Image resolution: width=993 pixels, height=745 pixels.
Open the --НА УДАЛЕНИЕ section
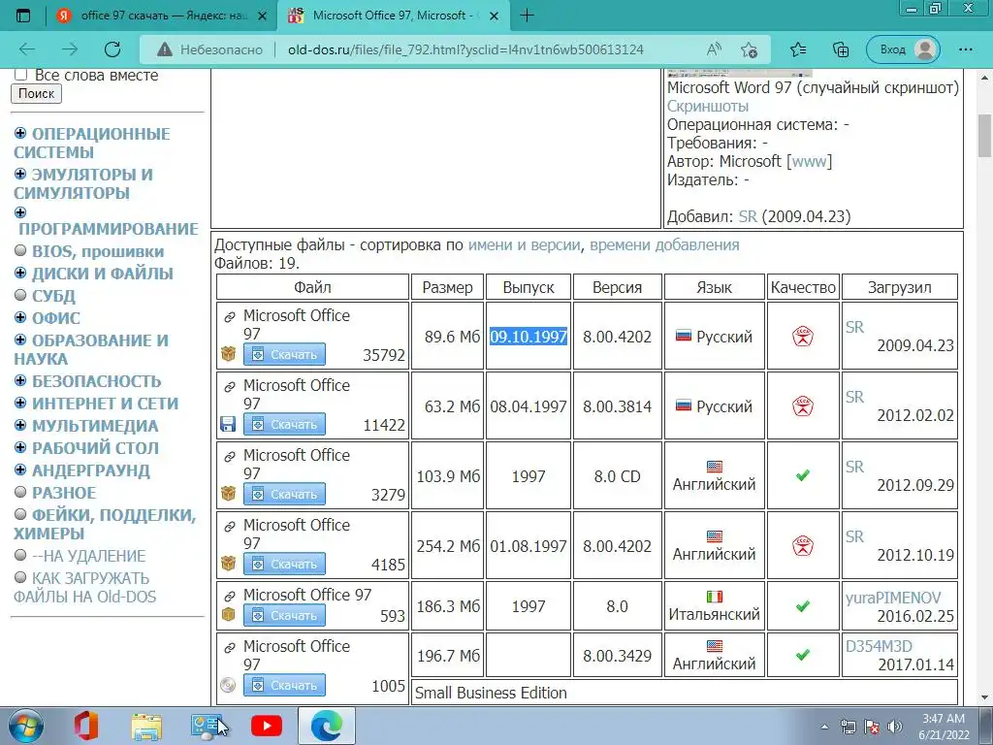pyautogui.click(x=88, y=556)
